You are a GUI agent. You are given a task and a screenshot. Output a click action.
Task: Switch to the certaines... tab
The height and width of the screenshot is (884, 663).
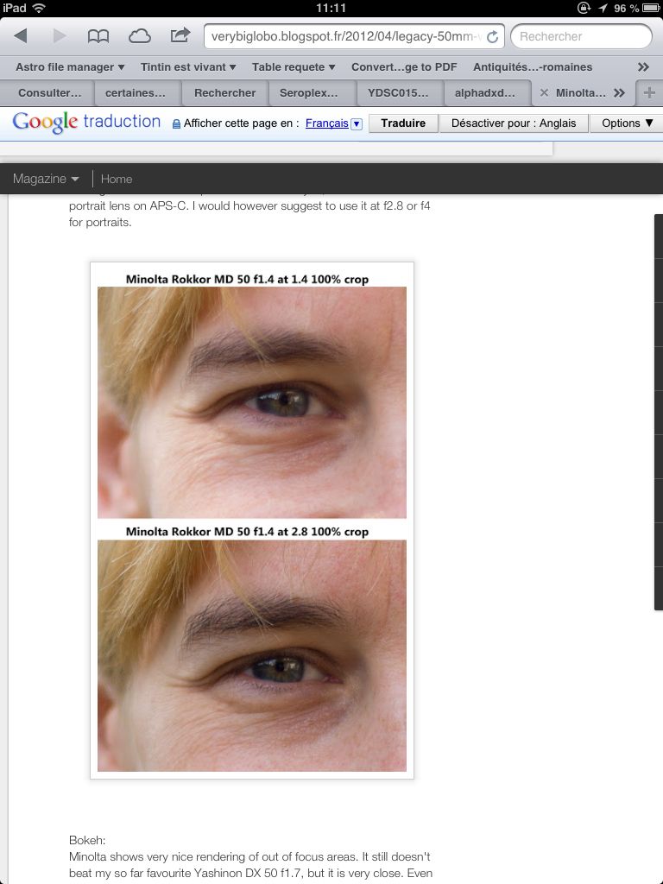pyautogui.click(x=136, y=93)
